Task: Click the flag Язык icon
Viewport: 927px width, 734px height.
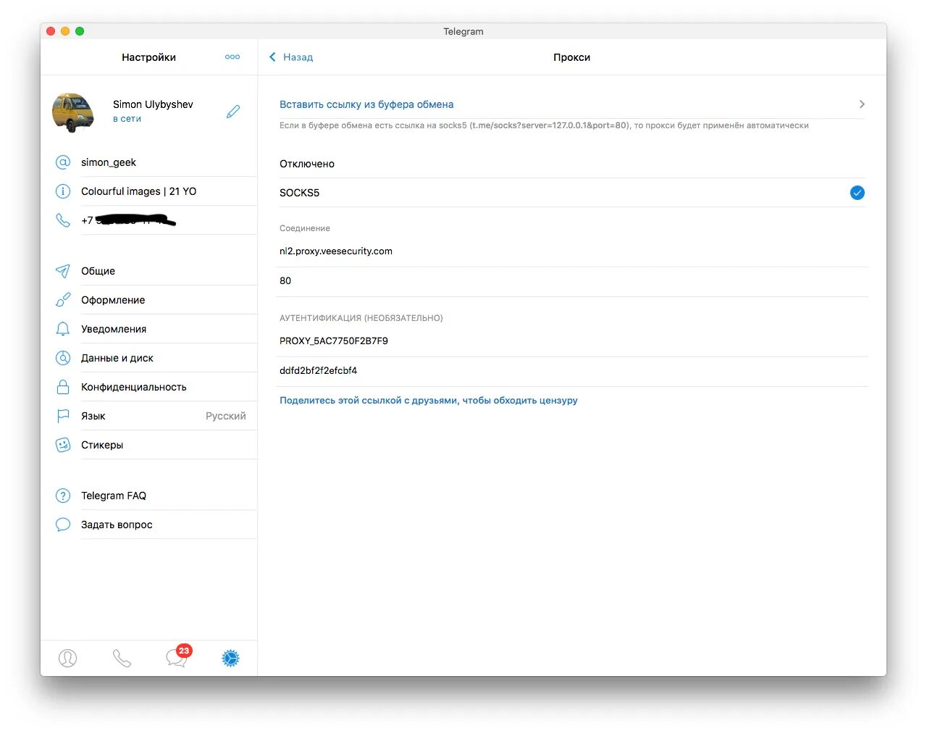Action: (63, 416)
